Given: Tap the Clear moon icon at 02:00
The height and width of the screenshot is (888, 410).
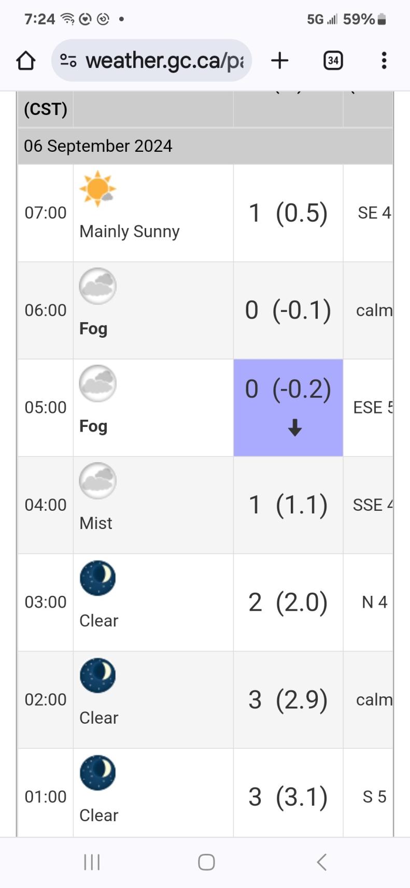Looking at the screenshot, I should pos(97,676).
